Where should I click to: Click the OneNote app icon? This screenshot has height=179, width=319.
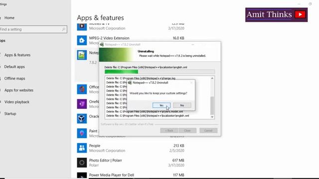82,104
